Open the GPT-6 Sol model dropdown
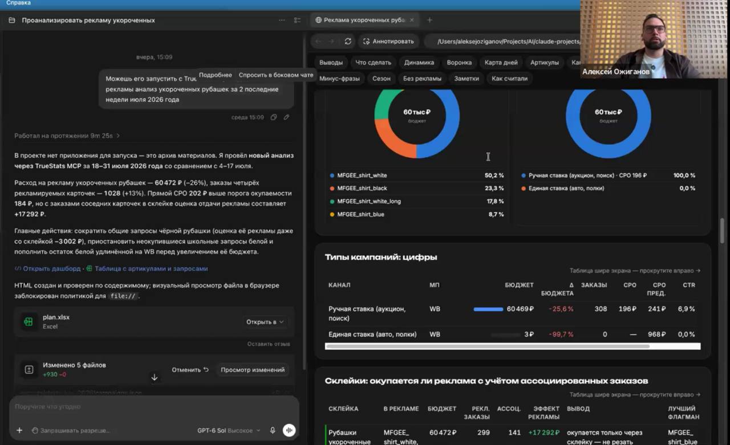Image resolution: width=730 pixels, height=445 pixels. 229,431
